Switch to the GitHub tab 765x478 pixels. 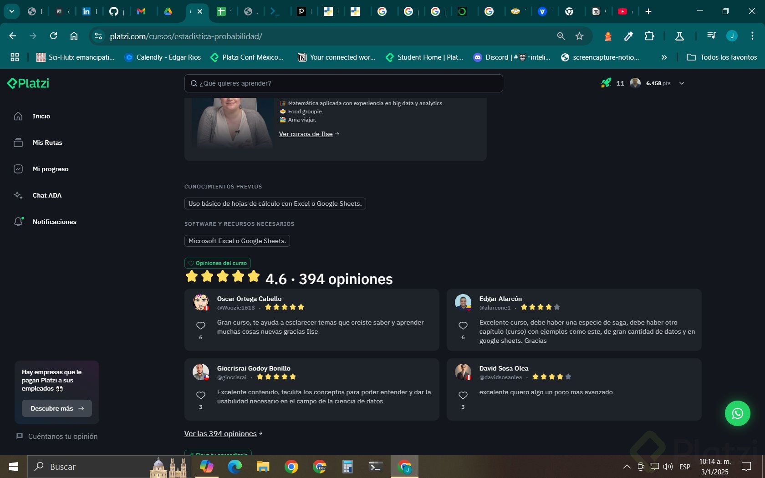pos(114,11)
